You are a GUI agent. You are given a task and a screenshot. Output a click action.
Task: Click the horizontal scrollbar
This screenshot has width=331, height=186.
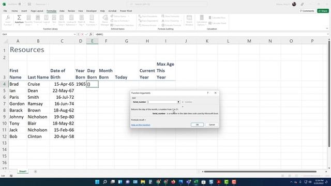[x=260, y=172]
